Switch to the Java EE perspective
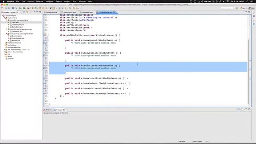 (x=244, y=8)
